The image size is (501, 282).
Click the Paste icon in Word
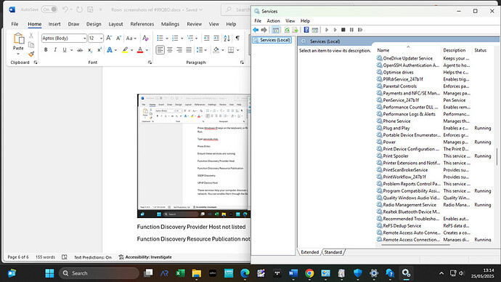[18, 39]
